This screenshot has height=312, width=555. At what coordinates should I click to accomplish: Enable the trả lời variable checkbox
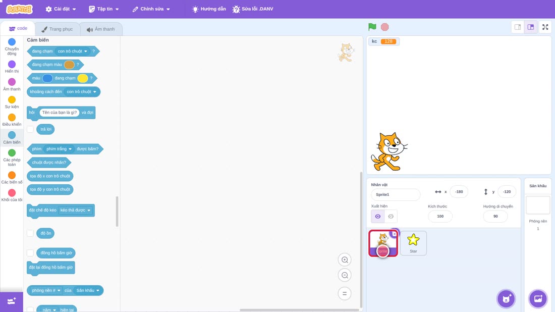pyautogui.click(x=30, y=129)
